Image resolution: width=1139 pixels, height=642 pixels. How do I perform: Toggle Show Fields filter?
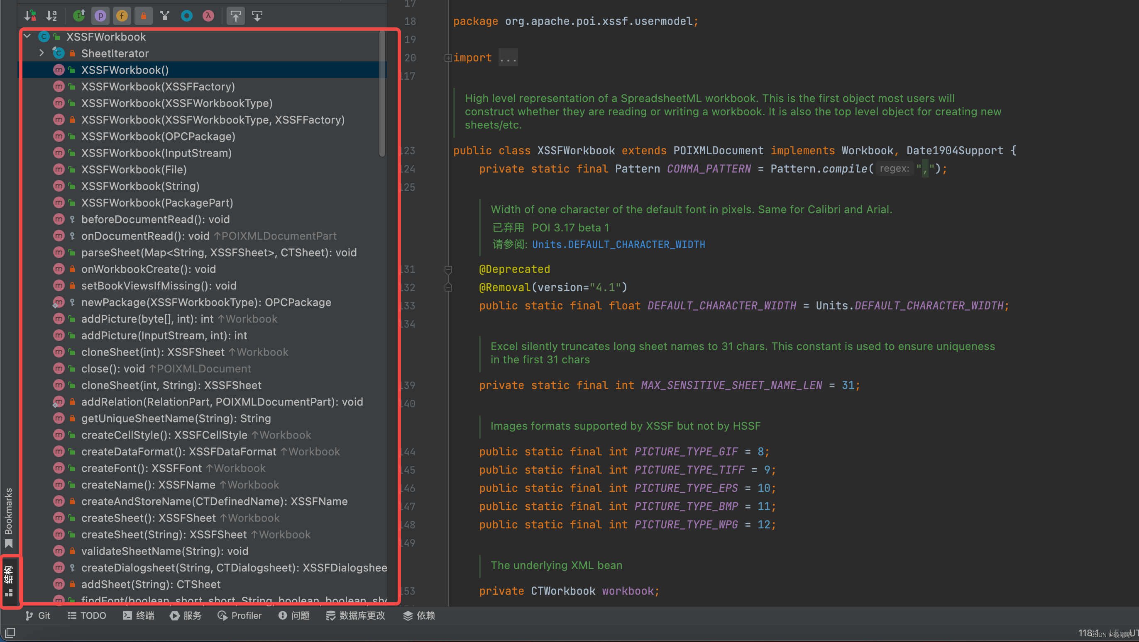(x=122, y=16)
